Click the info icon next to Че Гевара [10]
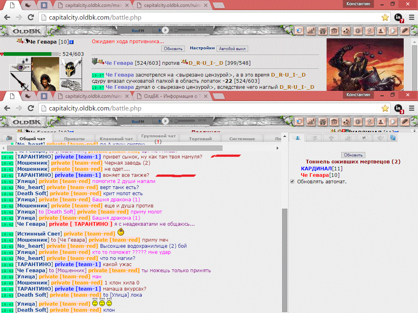This screenshot has width=418, height=313. 71,42
